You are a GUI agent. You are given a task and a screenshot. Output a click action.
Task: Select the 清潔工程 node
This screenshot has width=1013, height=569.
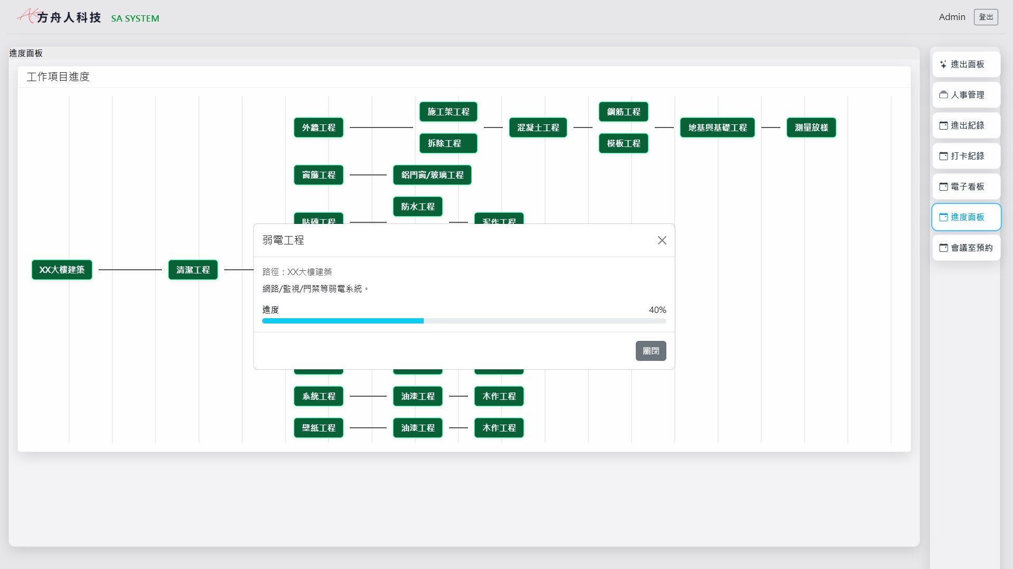(x=193, y=270)
